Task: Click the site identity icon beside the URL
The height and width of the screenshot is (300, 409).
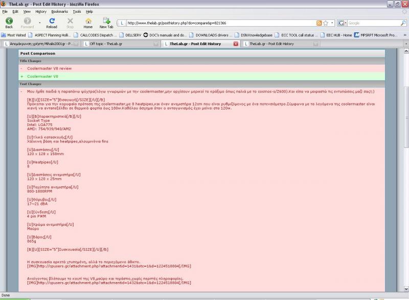Action: (x=122, y=23)
